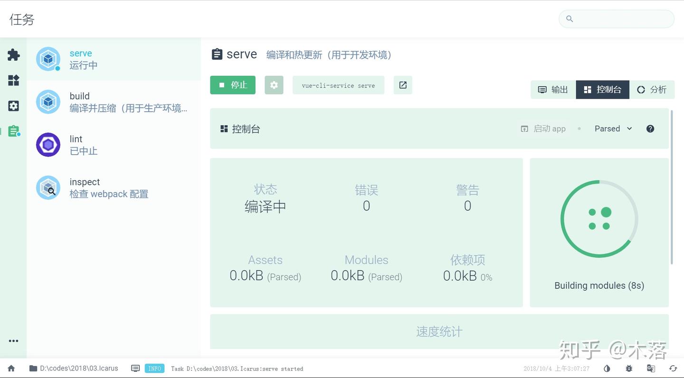Image resolution: width=684 pixels, height=378 pixels.
Task: Select the Tasks clipboard sidebar icon
Action: coord(13,131)
